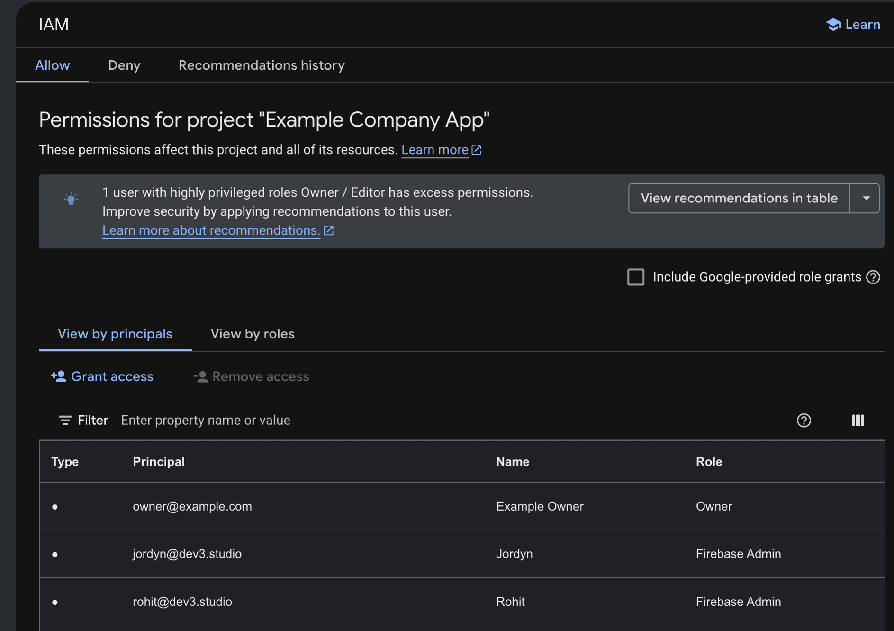Click the filter table help icon
894x631 pixels.
[804, 421]
